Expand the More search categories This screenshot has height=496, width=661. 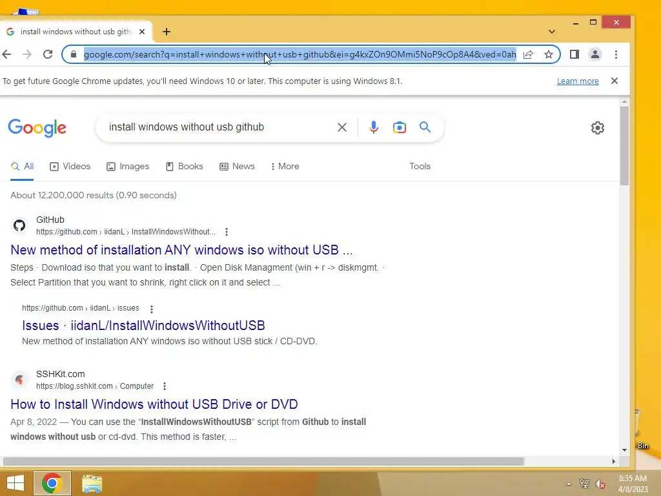285,167
